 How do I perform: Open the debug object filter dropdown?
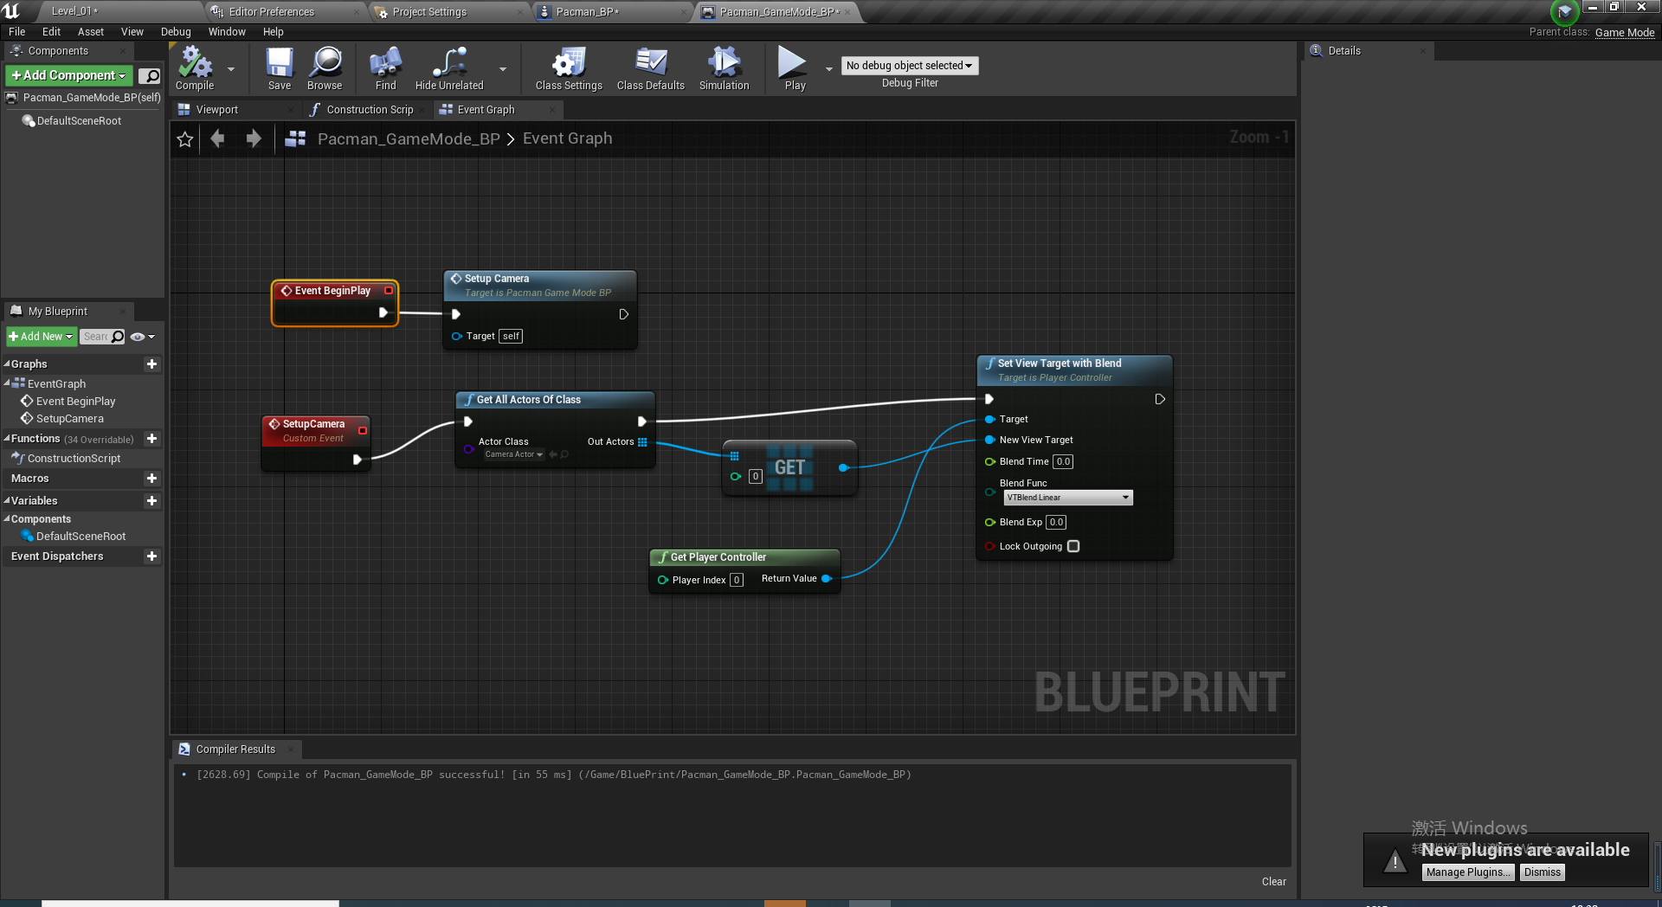point(909,65)
